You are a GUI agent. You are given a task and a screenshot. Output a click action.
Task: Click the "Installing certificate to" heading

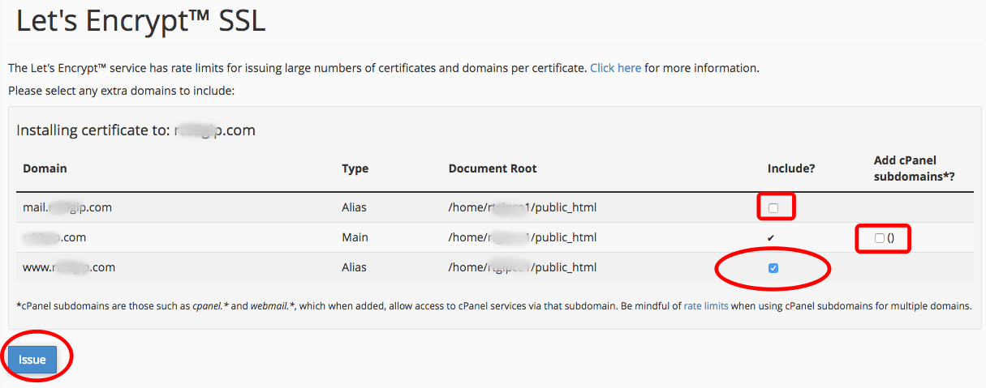(136, 130)
